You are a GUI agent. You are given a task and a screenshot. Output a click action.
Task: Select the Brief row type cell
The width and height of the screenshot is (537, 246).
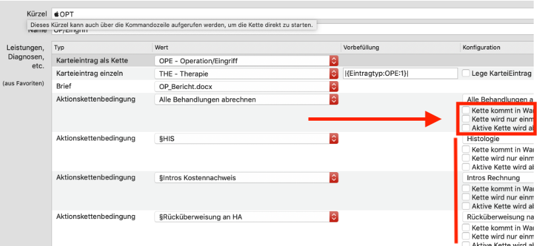click(x=102, y=86)
